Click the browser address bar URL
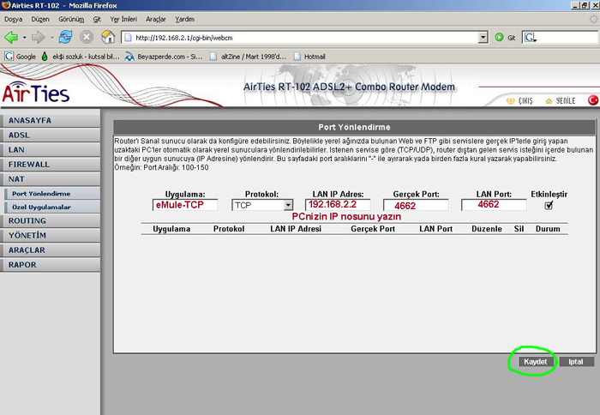 coord(300,38)
